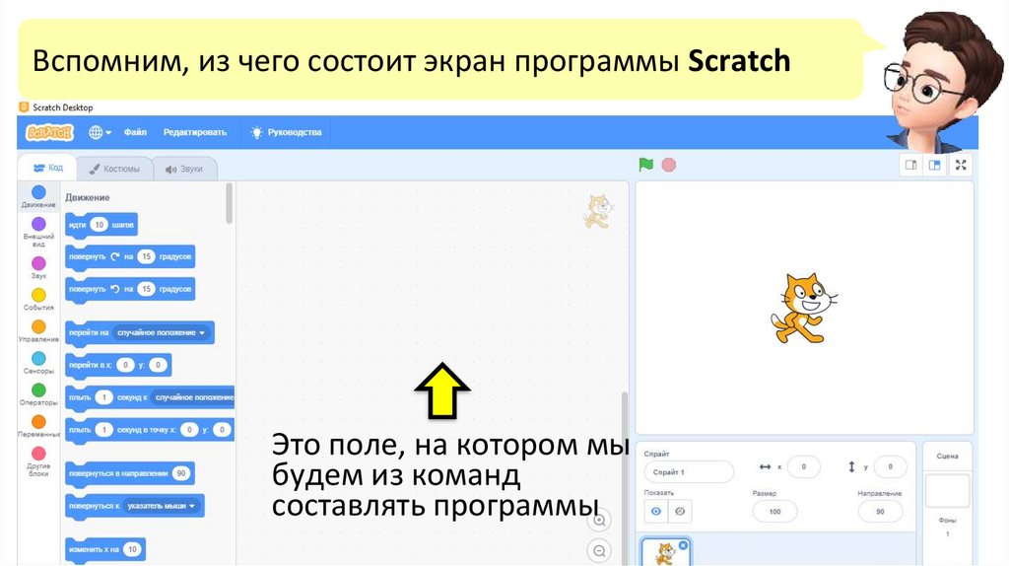Open указатель мыши dropdown
1009x566 pixels.
161,506
